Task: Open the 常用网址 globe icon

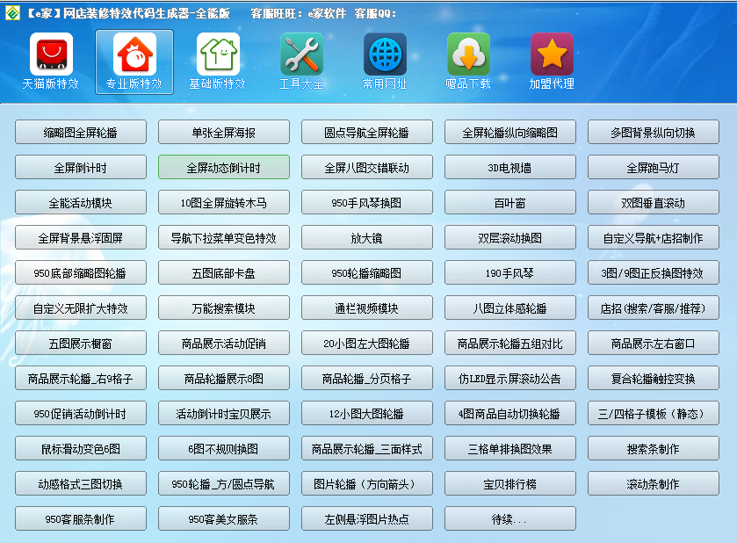Action: click(385, 54)
